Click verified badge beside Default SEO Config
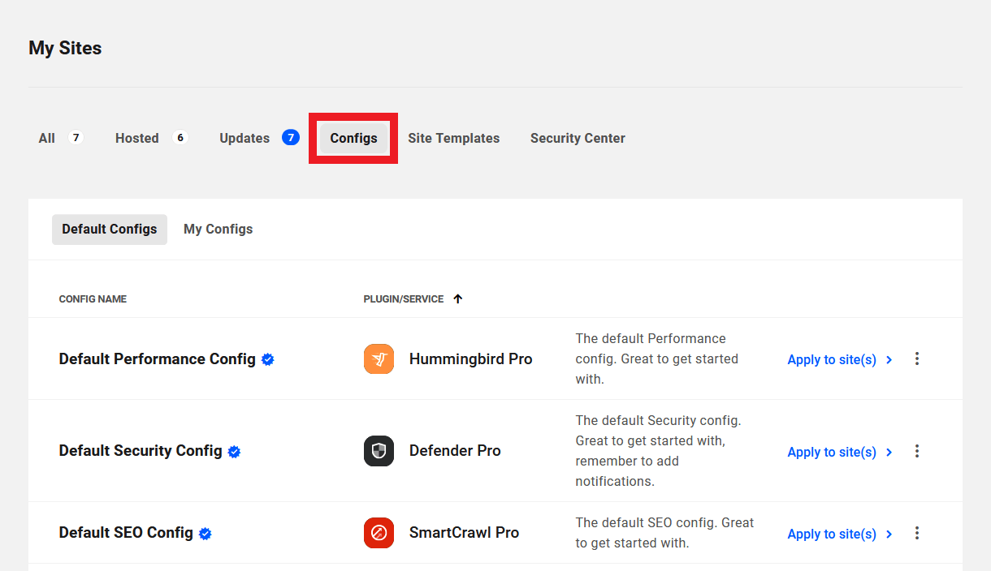 [x=206, y=534]
